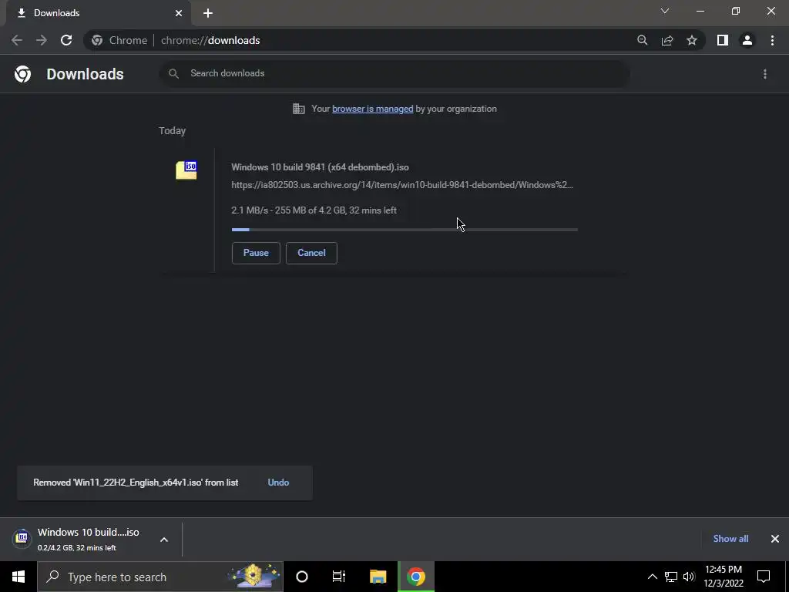This screenshot has width=789, height=592.
Task: Click the browser back arrow
Action: [x=17, y=40]
